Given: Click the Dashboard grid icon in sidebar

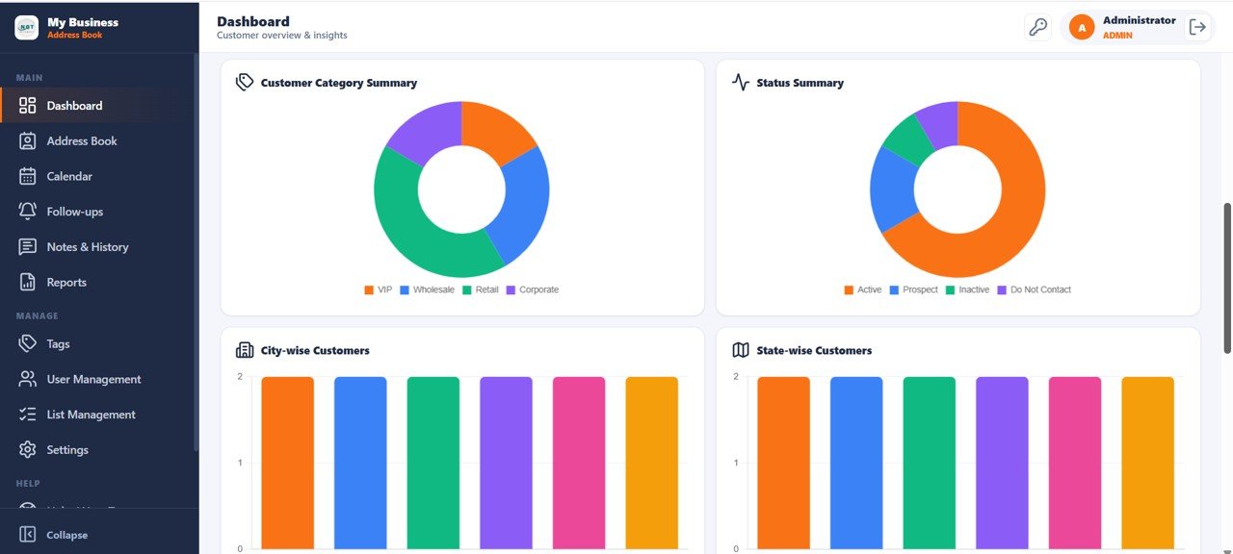Looking at the screenshot, I should [x=28, y=106].
